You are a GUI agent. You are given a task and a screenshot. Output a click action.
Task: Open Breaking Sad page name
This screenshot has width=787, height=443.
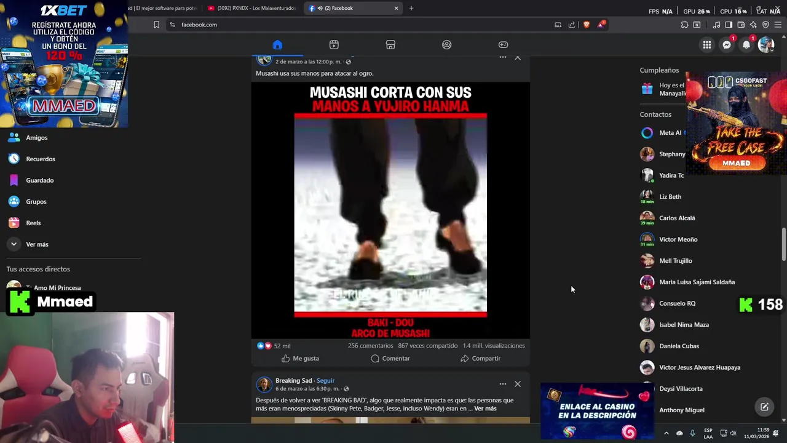293,380
